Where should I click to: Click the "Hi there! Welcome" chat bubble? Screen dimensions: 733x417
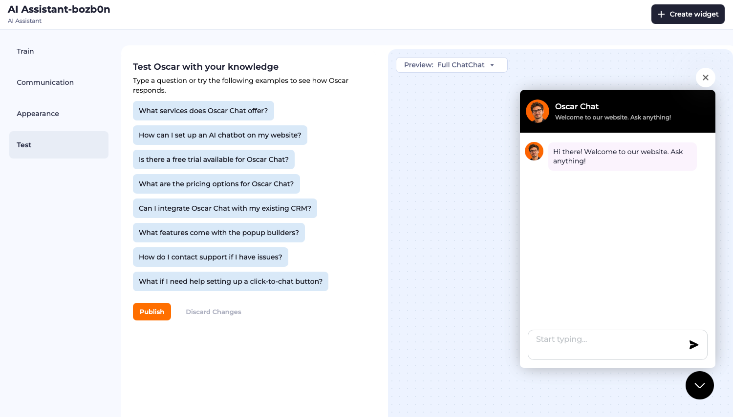point(623,157)
